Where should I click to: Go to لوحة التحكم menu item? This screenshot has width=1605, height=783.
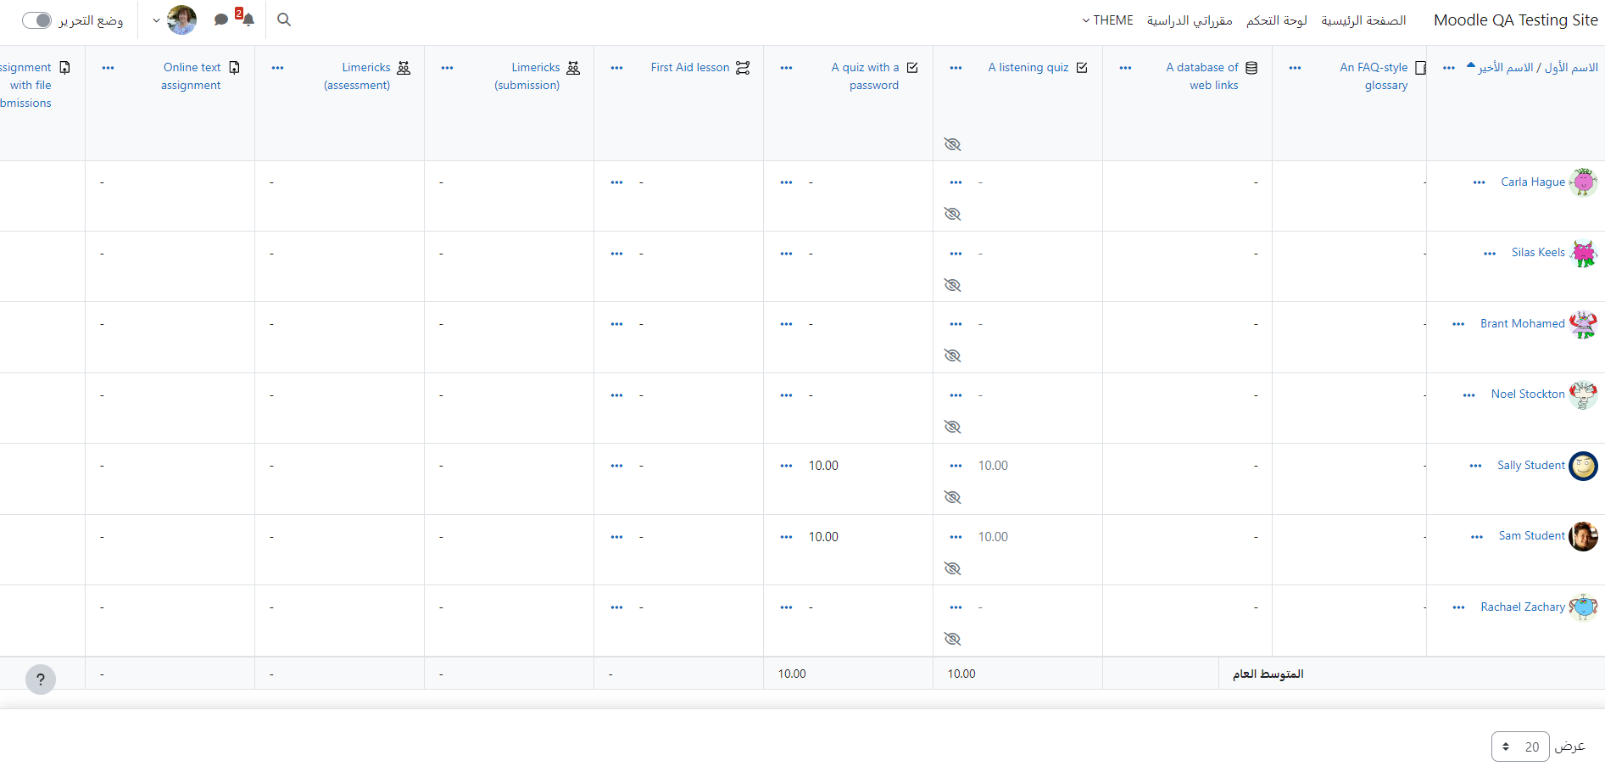1277,20
